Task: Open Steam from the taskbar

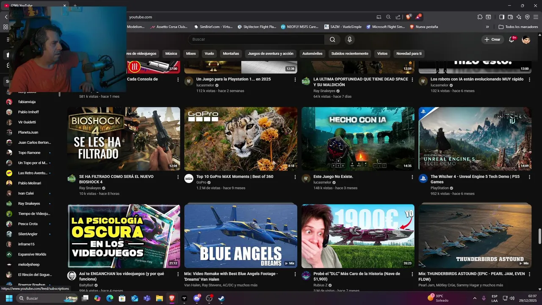Action: pyautogui.click(x=221, y=298)
